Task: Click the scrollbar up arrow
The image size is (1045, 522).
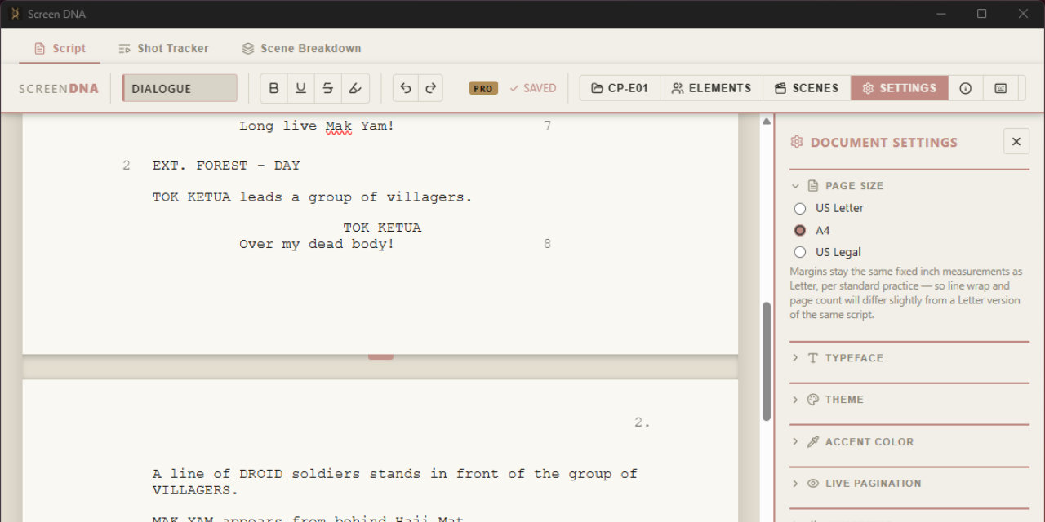Action: tap(767, 122)
